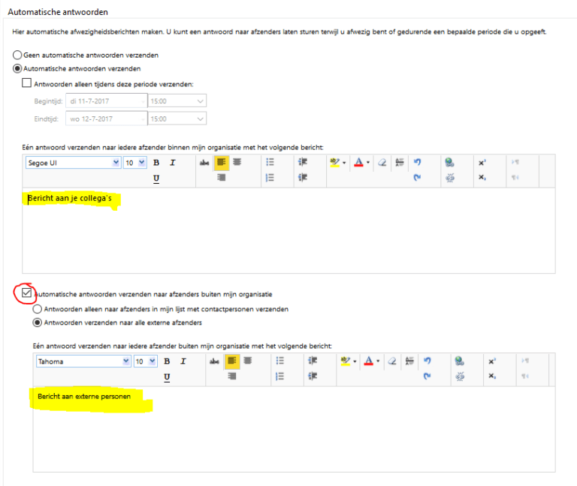Click the red font color A in internal toolbar
Viewport: 577px width, 486px height.
tap(359, 162)
